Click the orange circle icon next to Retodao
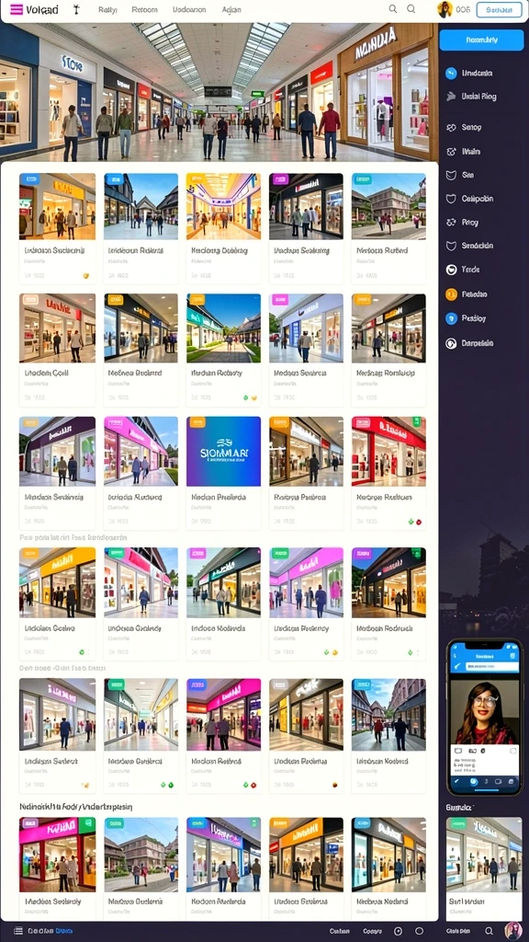The height and width of the screenshot is (942, 529). (452, 294)
